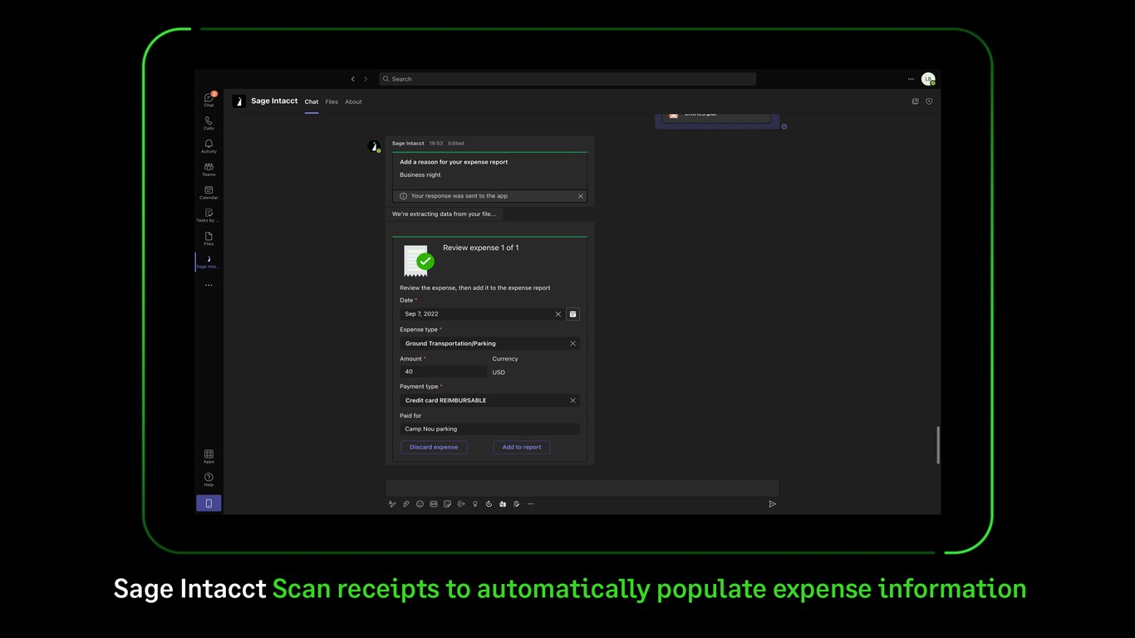Click the 'Review expense 1 of 1' heading

tap(481, 248)
